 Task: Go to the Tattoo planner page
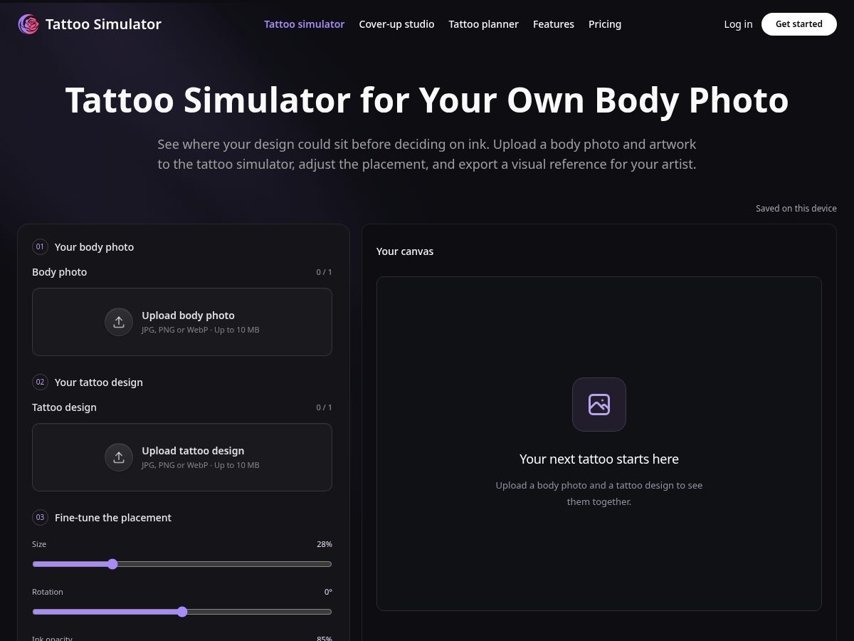483,24
